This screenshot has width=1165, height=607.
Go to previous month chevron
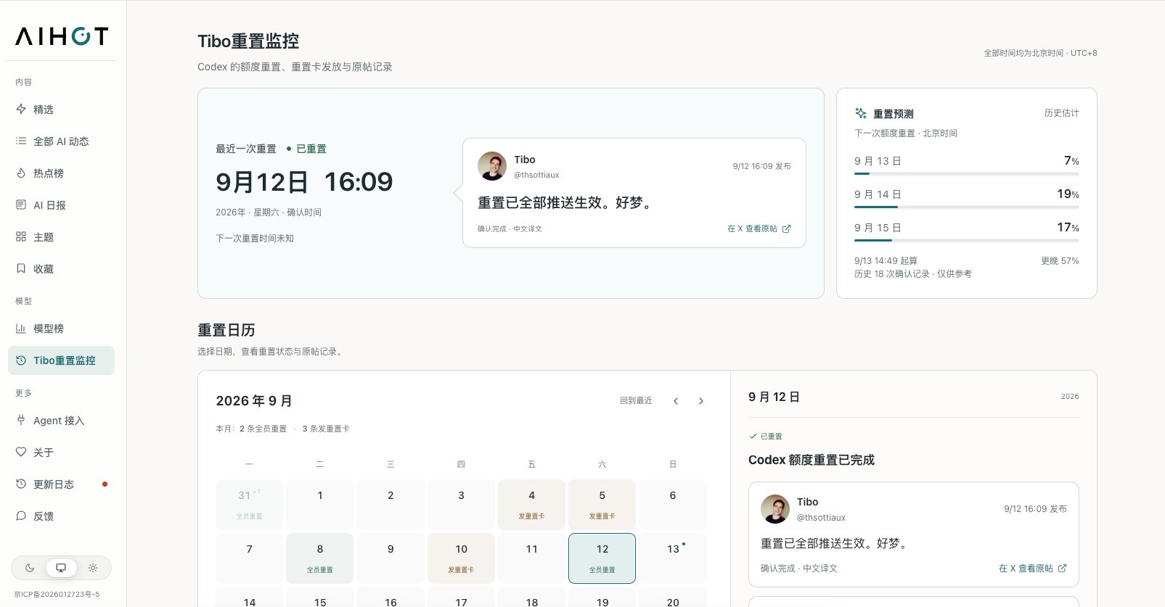(x=676, y=401)
